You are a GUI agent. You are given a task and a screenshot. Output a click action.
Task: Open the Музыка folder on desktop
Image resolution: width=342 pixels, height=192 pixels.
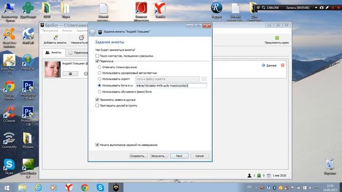(x=28, y=140)
